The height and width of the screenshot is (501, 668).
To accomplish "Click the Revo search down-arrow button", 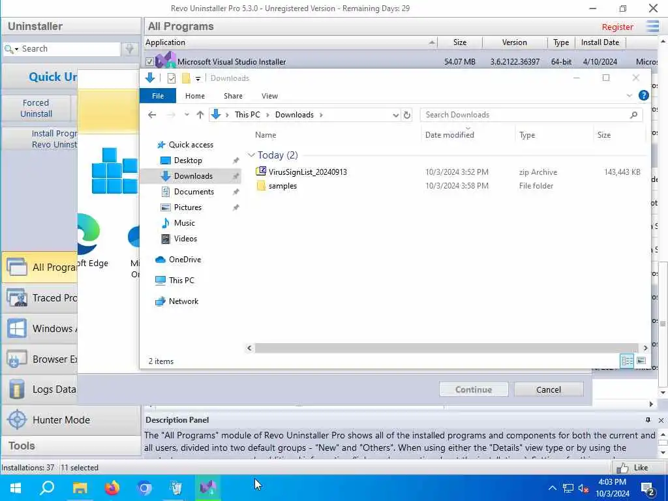I will [130, 49].
